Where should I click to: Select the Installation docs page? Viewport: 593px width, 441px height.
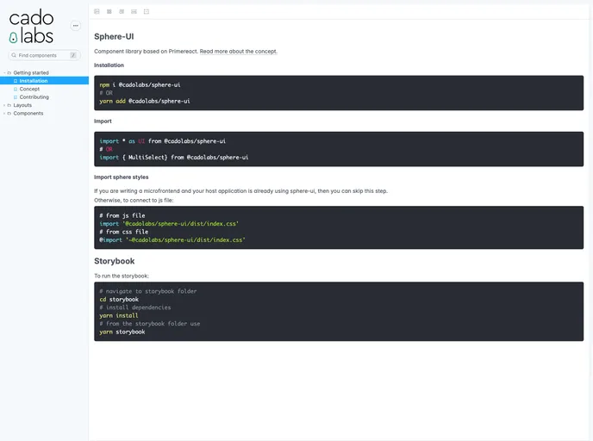(44, 80)
